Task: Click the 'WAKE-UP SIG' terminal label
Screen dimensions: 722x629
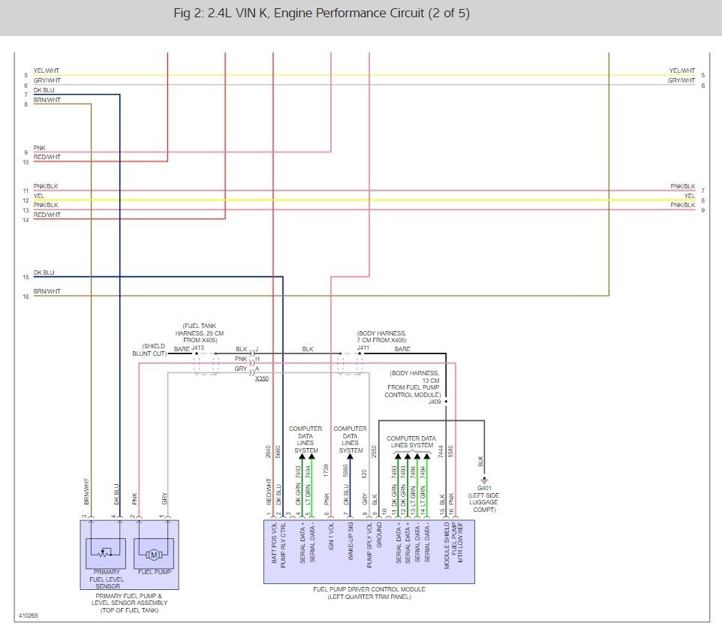Action: [x=350, y=541]
